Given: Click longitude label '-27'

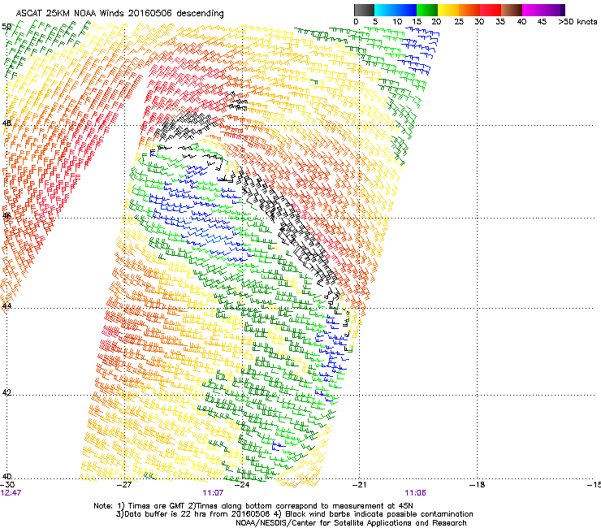Looking at the screenshot, I should pos(124,485).
